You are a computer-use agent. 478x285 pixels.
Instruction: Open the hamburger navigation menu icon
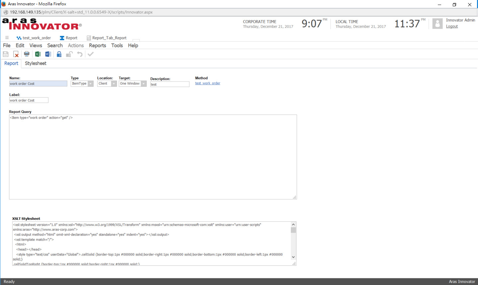(x=7, y=38)
